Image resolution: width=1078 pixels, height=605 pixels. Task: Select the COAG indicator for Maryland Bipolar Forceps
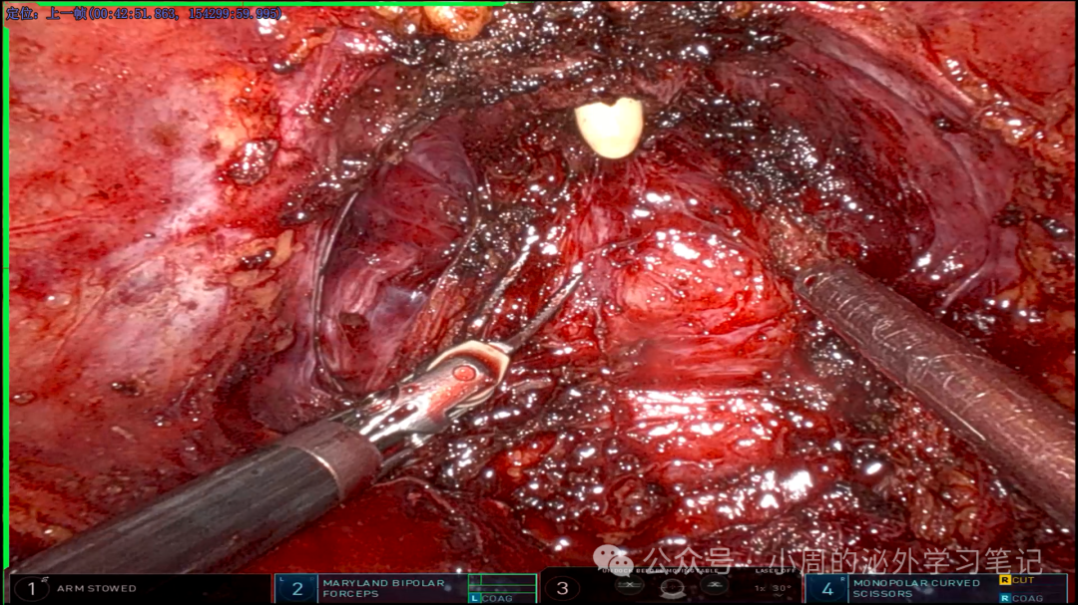pos(491,598)
